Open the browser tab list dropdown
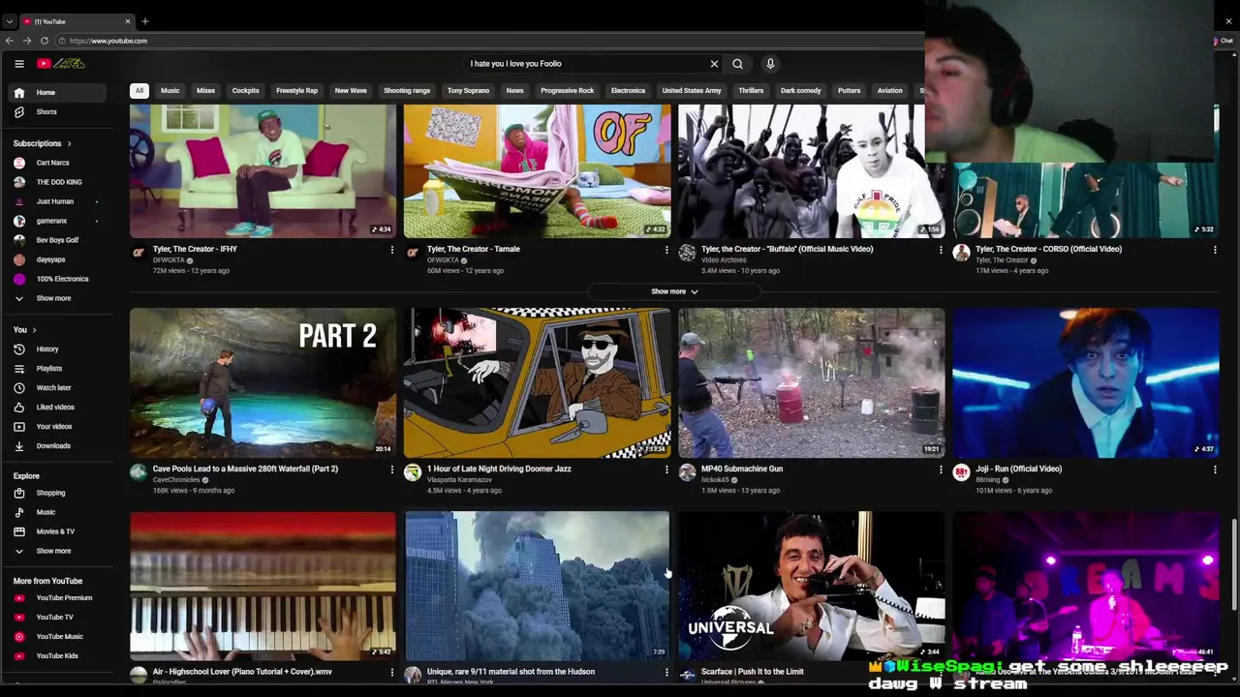Image resolution: width=1240 pixels, height=697 pixels. [9, 21]
